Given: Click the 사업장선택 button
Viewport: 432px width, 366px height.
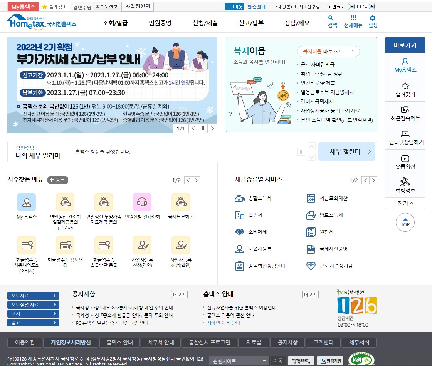Looking at the screenshot, I should click(x=138, y=6).
